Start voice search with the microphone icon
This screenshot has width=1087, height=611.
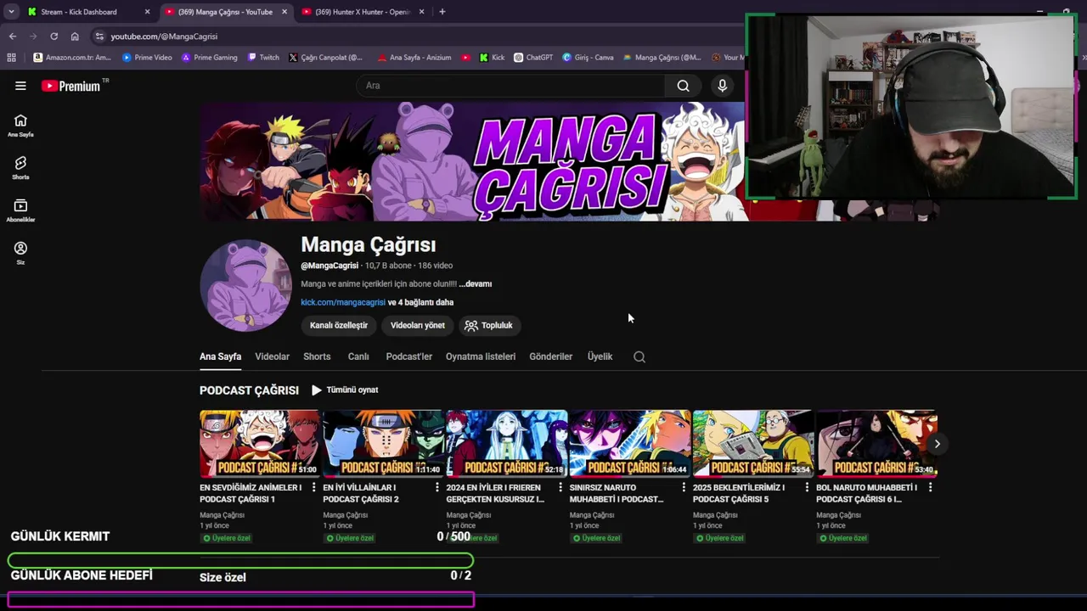(723, 86)
